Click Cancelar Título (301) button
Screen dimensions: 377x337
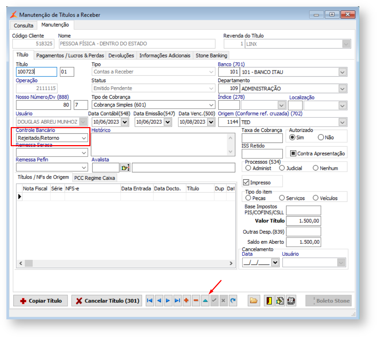(107, 301)
